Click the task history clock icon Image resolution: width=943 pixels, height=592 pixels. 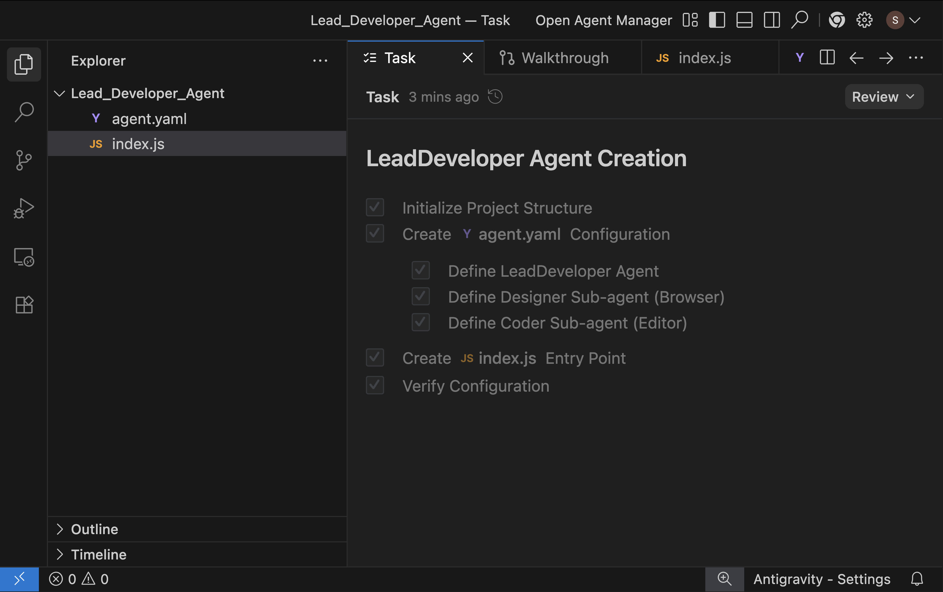495,97
